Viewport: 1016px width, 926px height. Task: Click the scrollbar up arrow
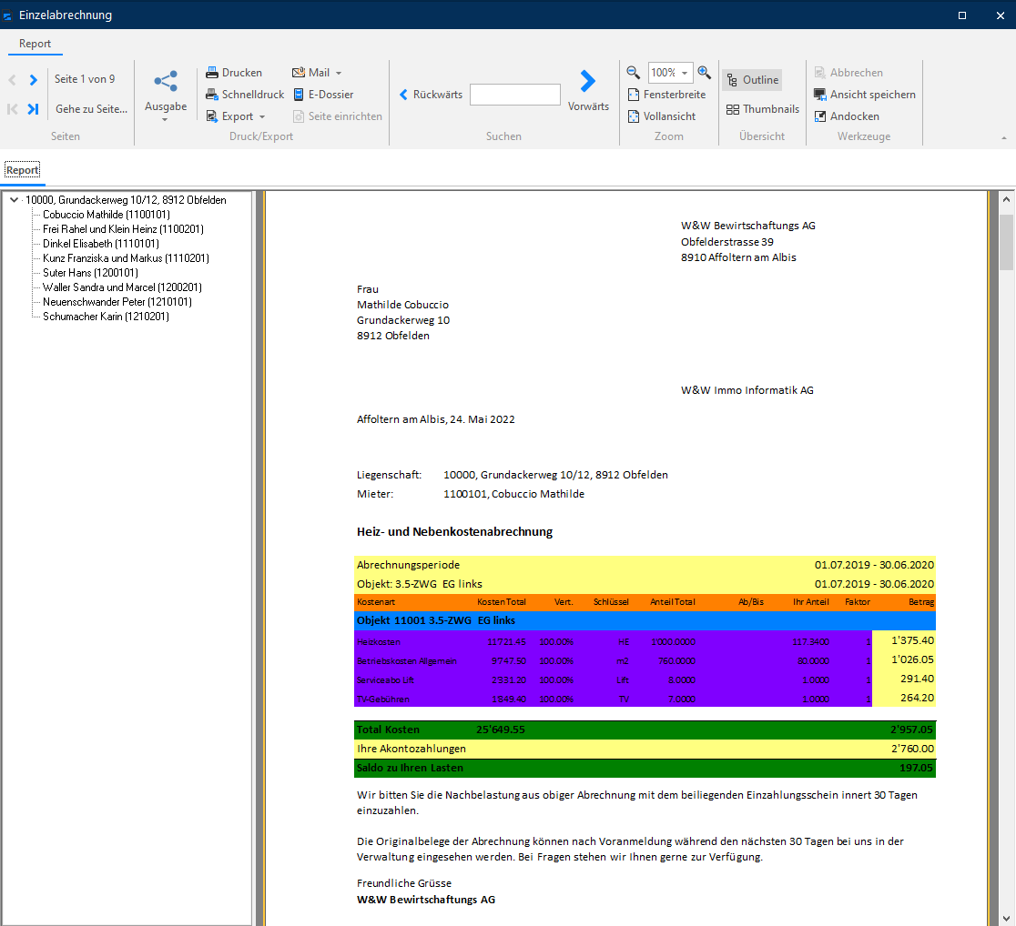(1006, 199)
